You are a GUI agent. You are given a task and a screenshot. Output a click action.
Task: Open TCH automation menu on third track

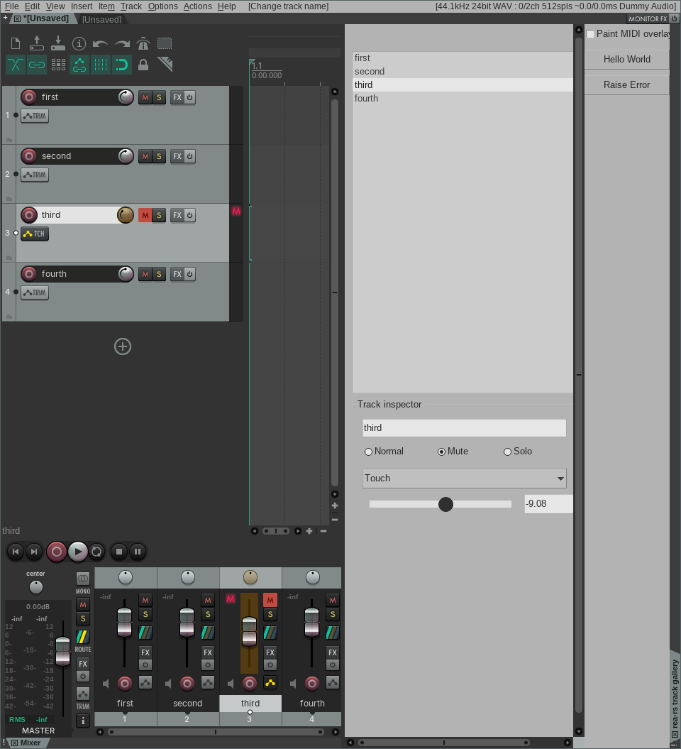[x=35, y=234]
